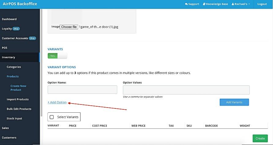The height and width of the screenshot is (145, 273).
Task: Focus the Option Name input field
Action: coord(82,90)
